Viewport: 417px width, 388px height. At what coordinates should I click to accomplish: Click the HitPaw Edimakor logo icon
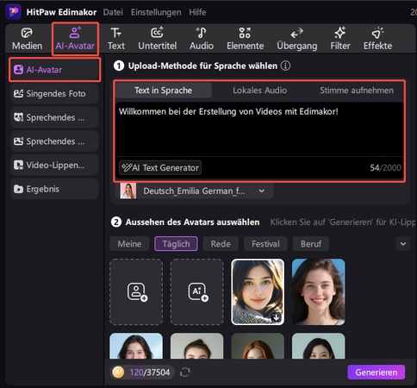(13, 11)
